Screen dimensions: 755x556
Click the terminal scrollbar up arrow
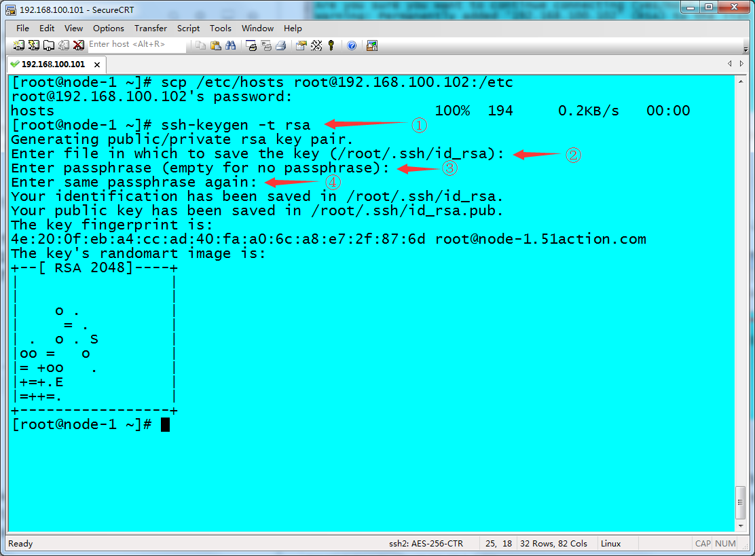(x=741, y=81)
